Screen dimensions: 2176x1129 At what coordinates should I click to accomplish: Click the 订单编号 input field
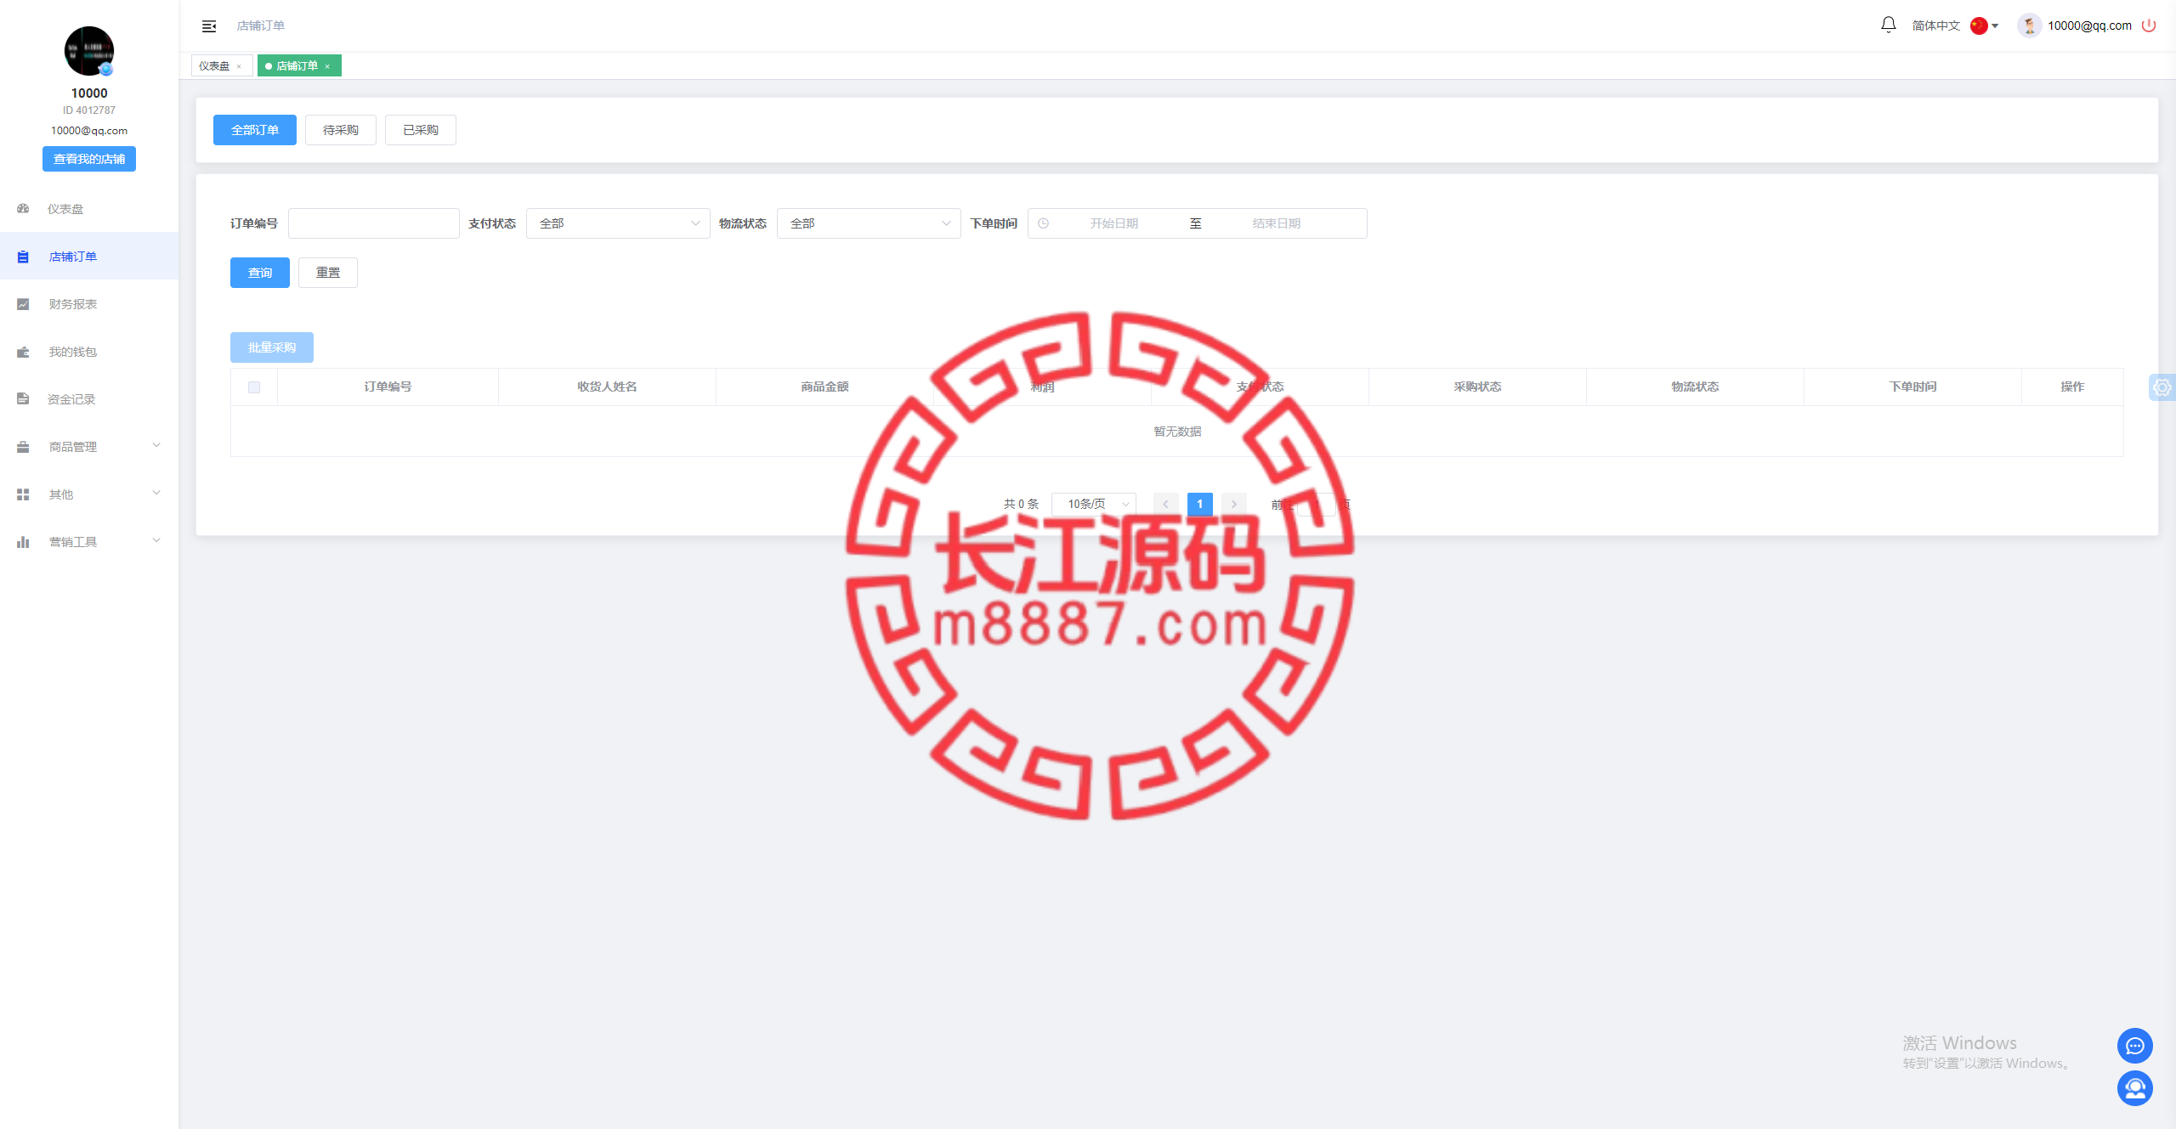[374, 223]
